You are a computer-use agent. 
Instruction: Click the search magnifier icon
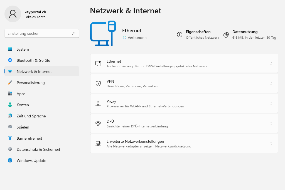point(74,33)
